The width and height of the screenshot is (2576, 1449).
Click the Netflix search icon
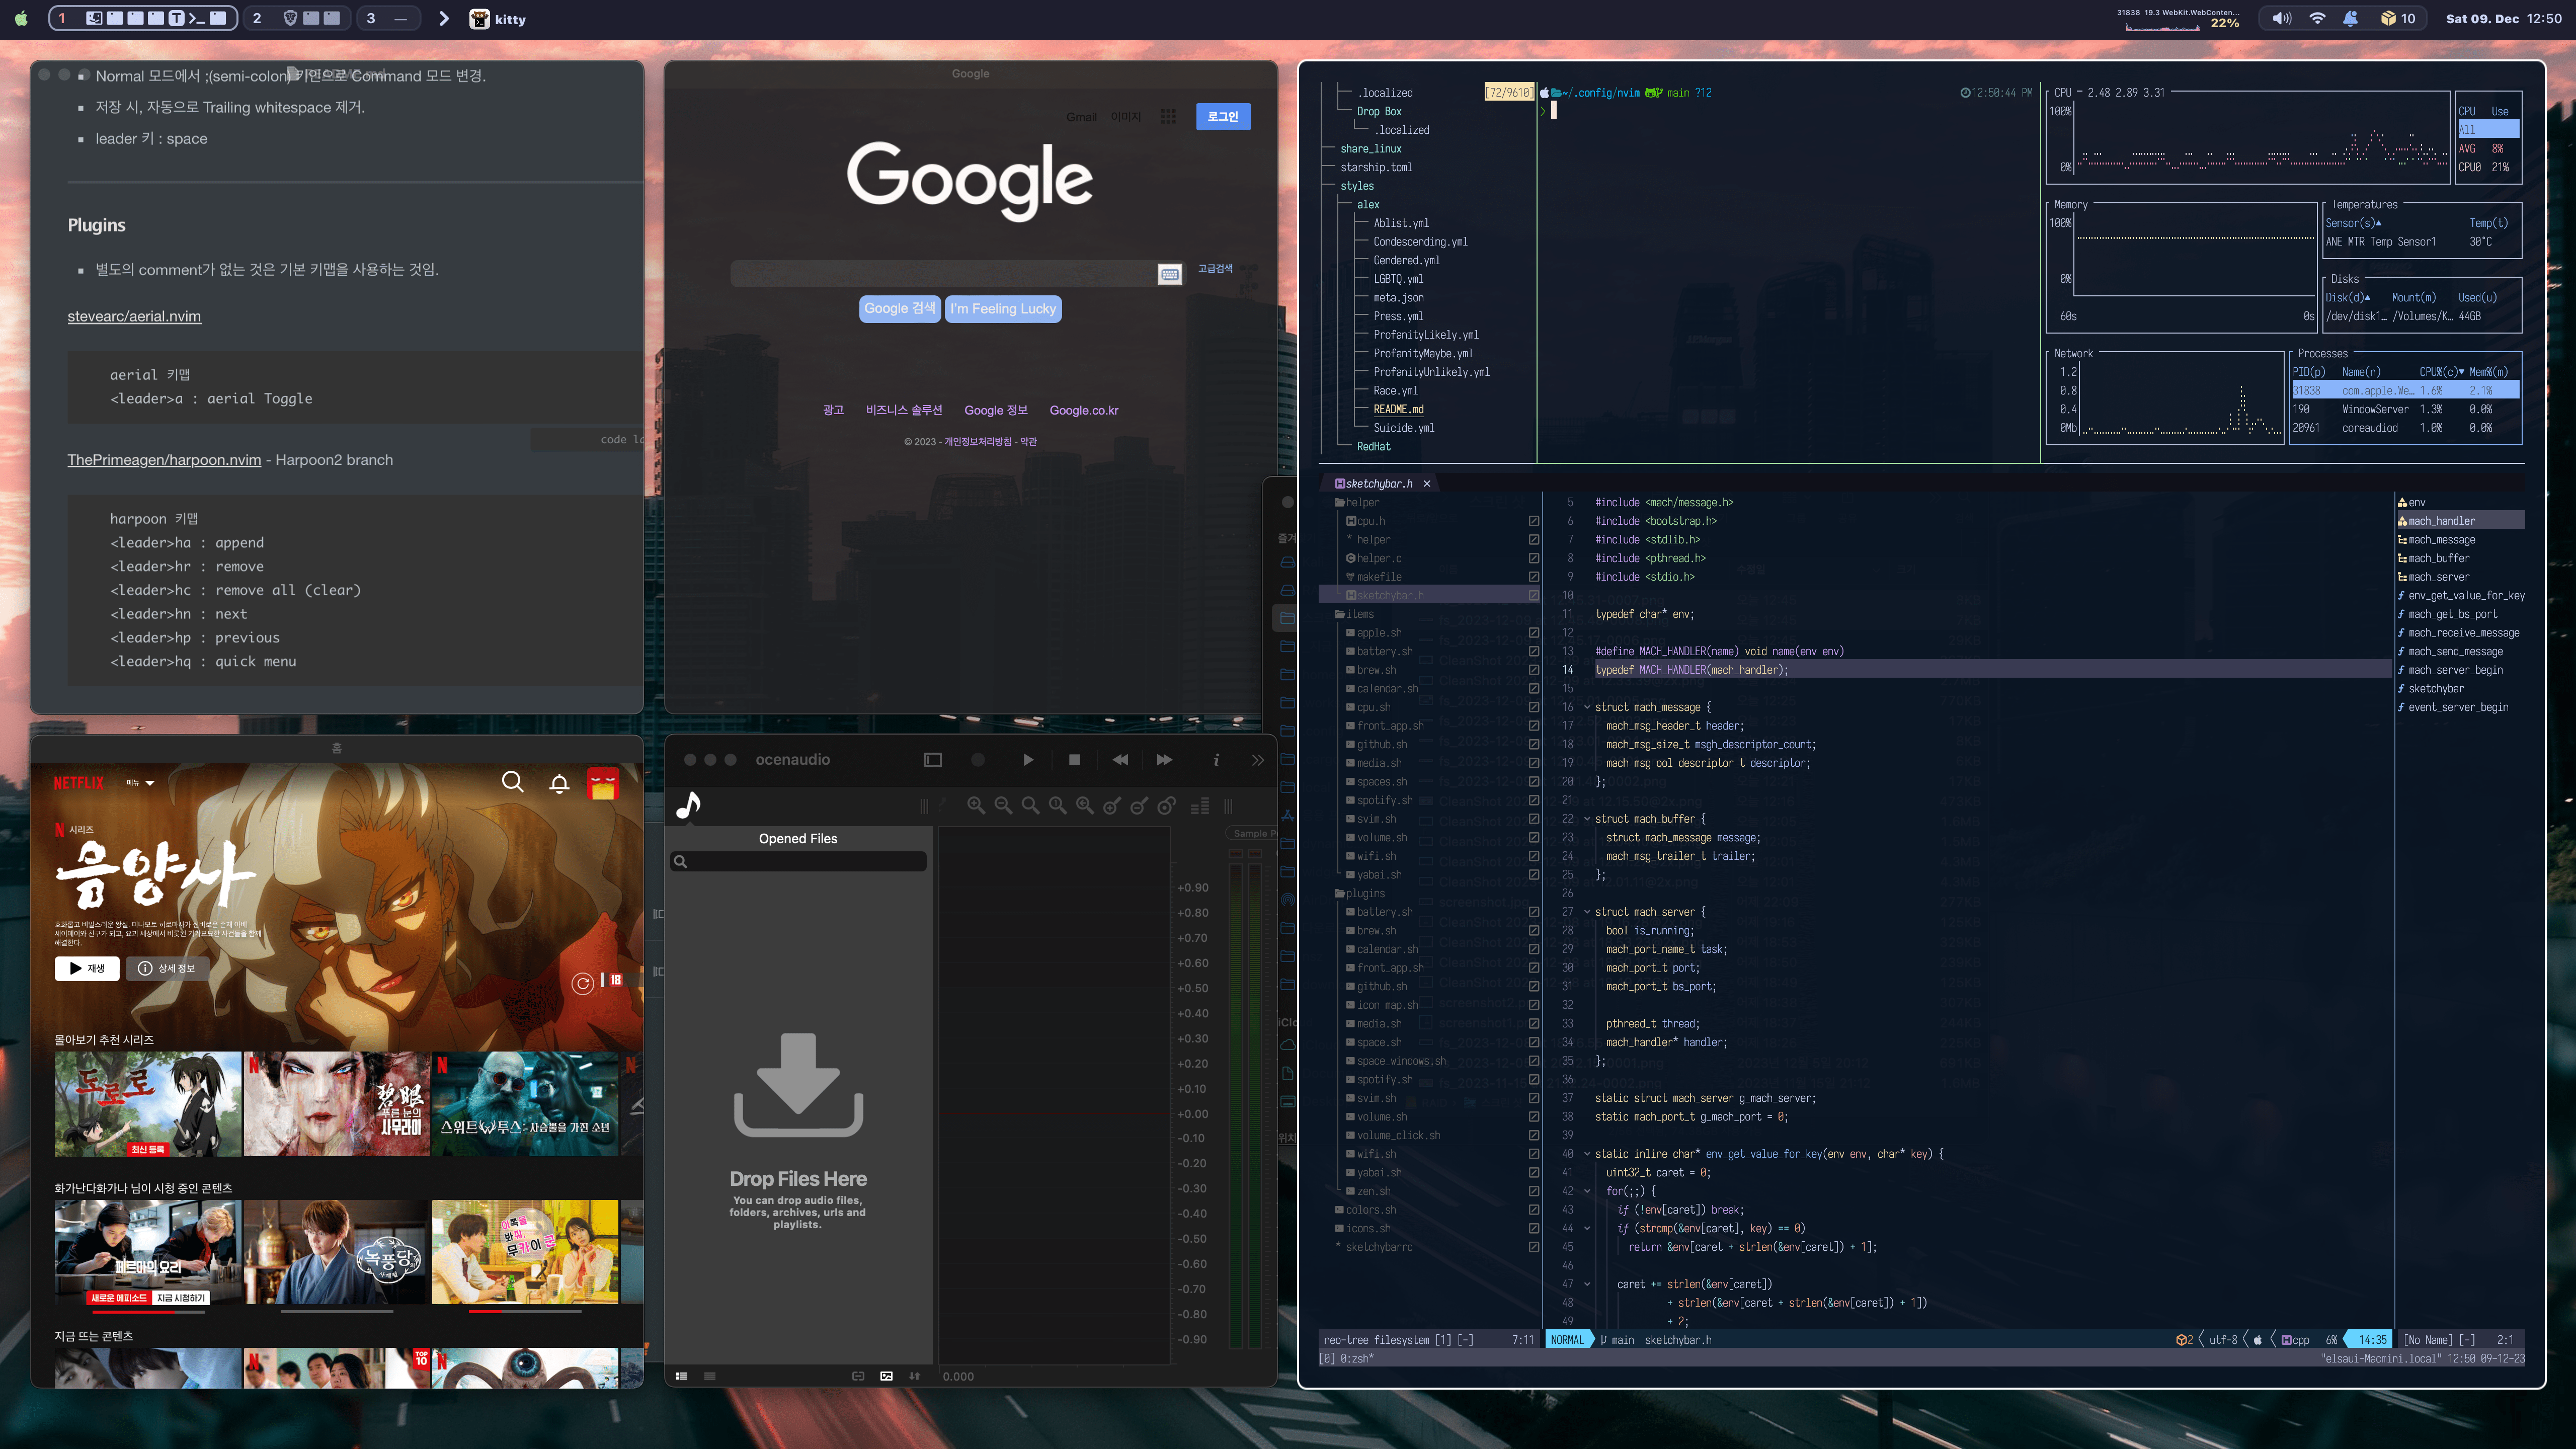[x=512, y=782]
